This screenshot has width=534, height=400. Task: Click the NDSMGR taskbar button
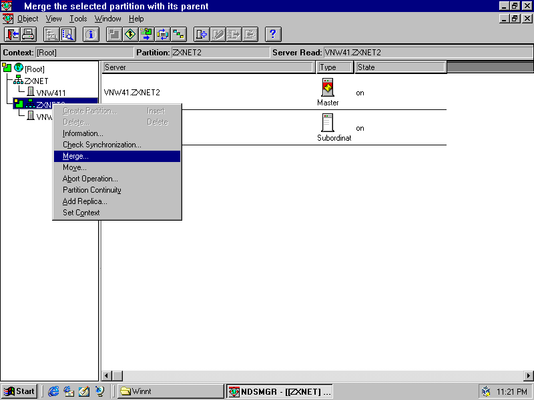coord(279,391)
